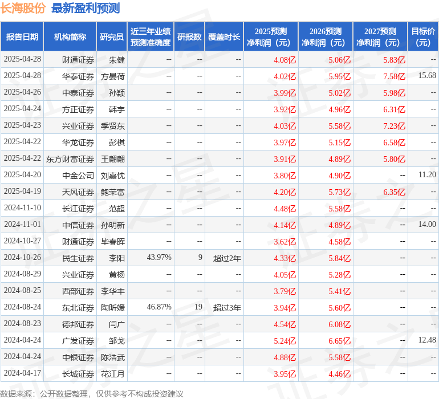Click researcher 鲍荣富
This screenshot has width=439, height=399.
coord(113,192)
